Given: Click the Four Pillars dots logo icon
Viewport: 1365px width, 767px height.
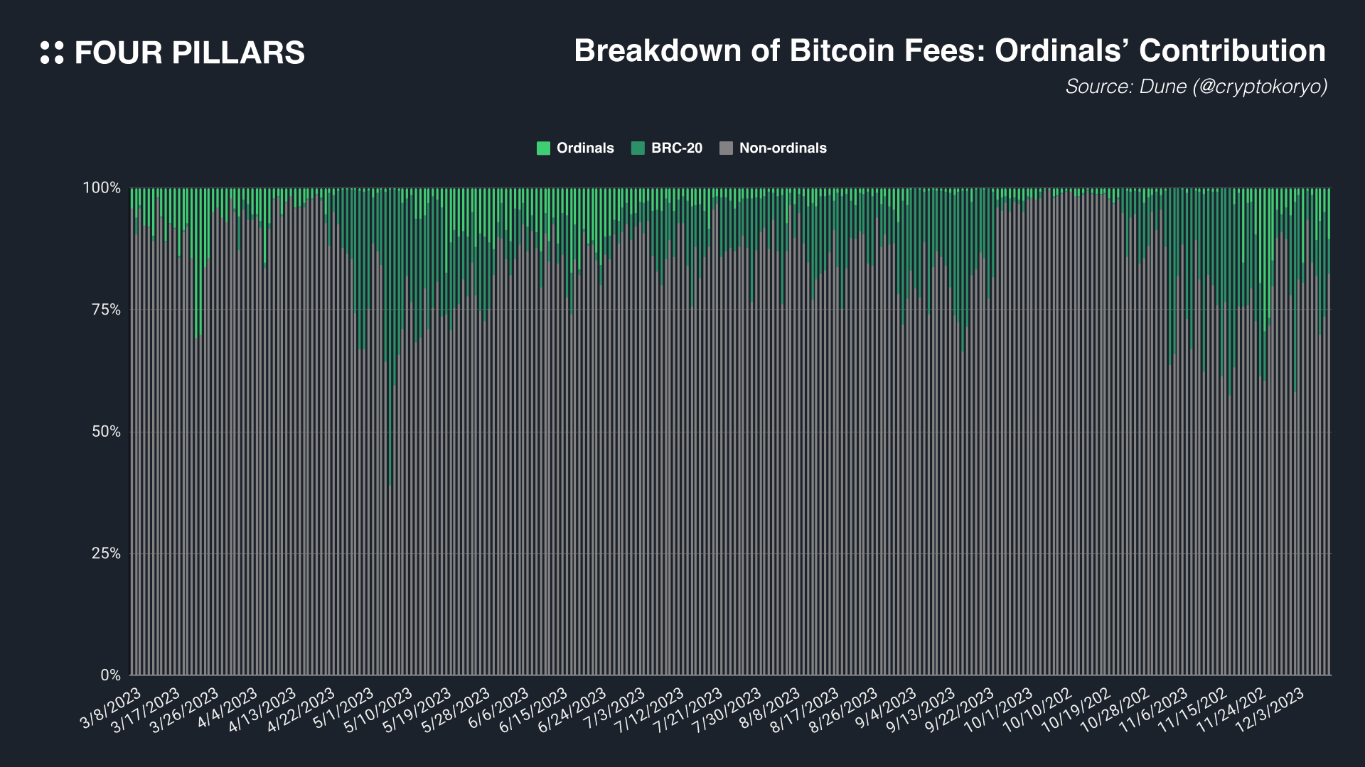Looking at the screenshot, I should point(52,53).
